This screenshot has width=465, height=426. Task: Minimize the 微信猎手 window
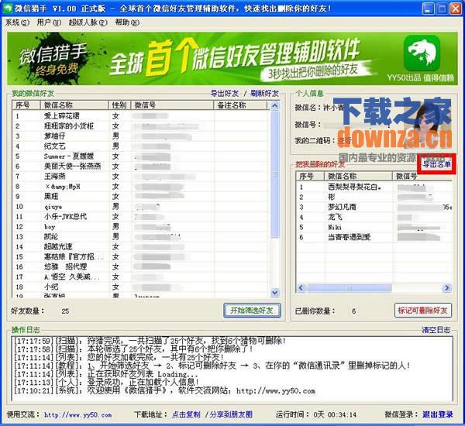pos(428,9)
